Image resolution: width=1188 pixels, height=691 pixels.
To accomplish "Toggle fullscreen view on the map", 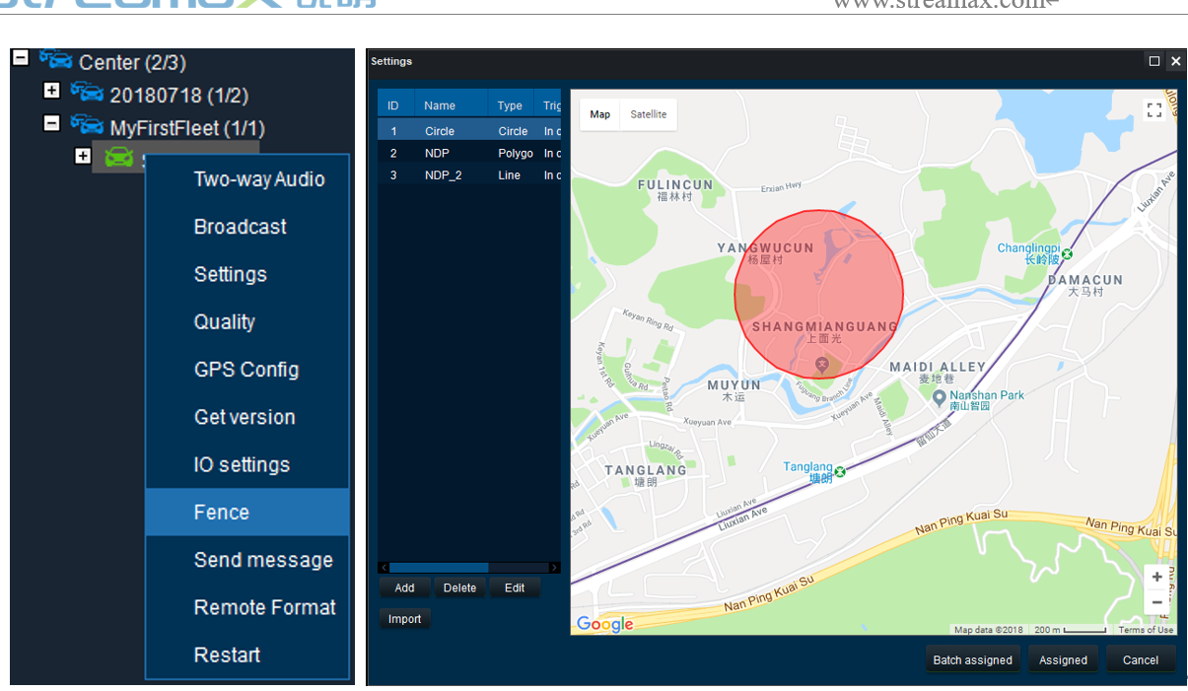I will pos(1153,110).
